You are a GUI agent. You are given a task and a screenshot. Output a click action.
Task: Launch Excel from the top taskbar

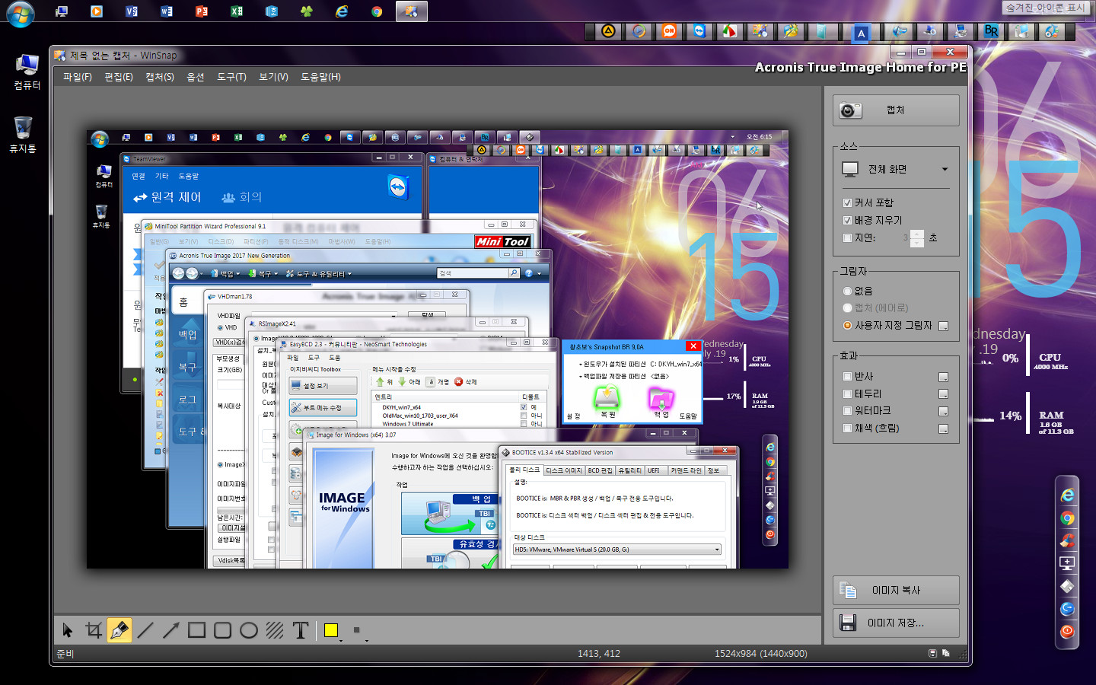coord(236,11)
